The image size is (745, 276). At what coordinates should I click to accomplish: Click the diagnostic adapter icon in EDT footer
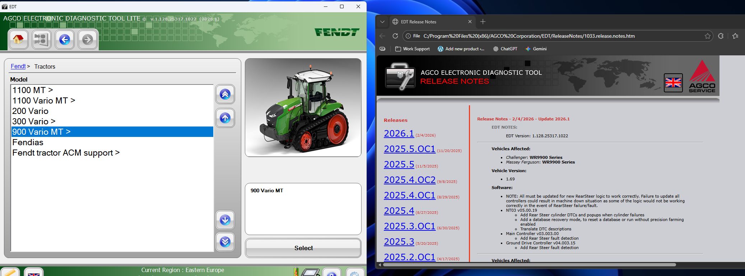pyautogui.click(x=310, y=272)
